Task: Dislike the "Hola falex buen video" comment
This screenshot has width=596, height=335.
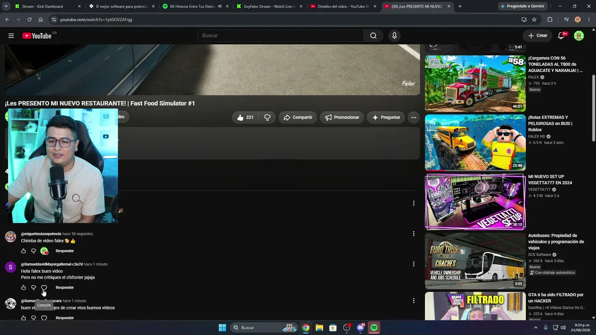Action: (x=34, y=288)
